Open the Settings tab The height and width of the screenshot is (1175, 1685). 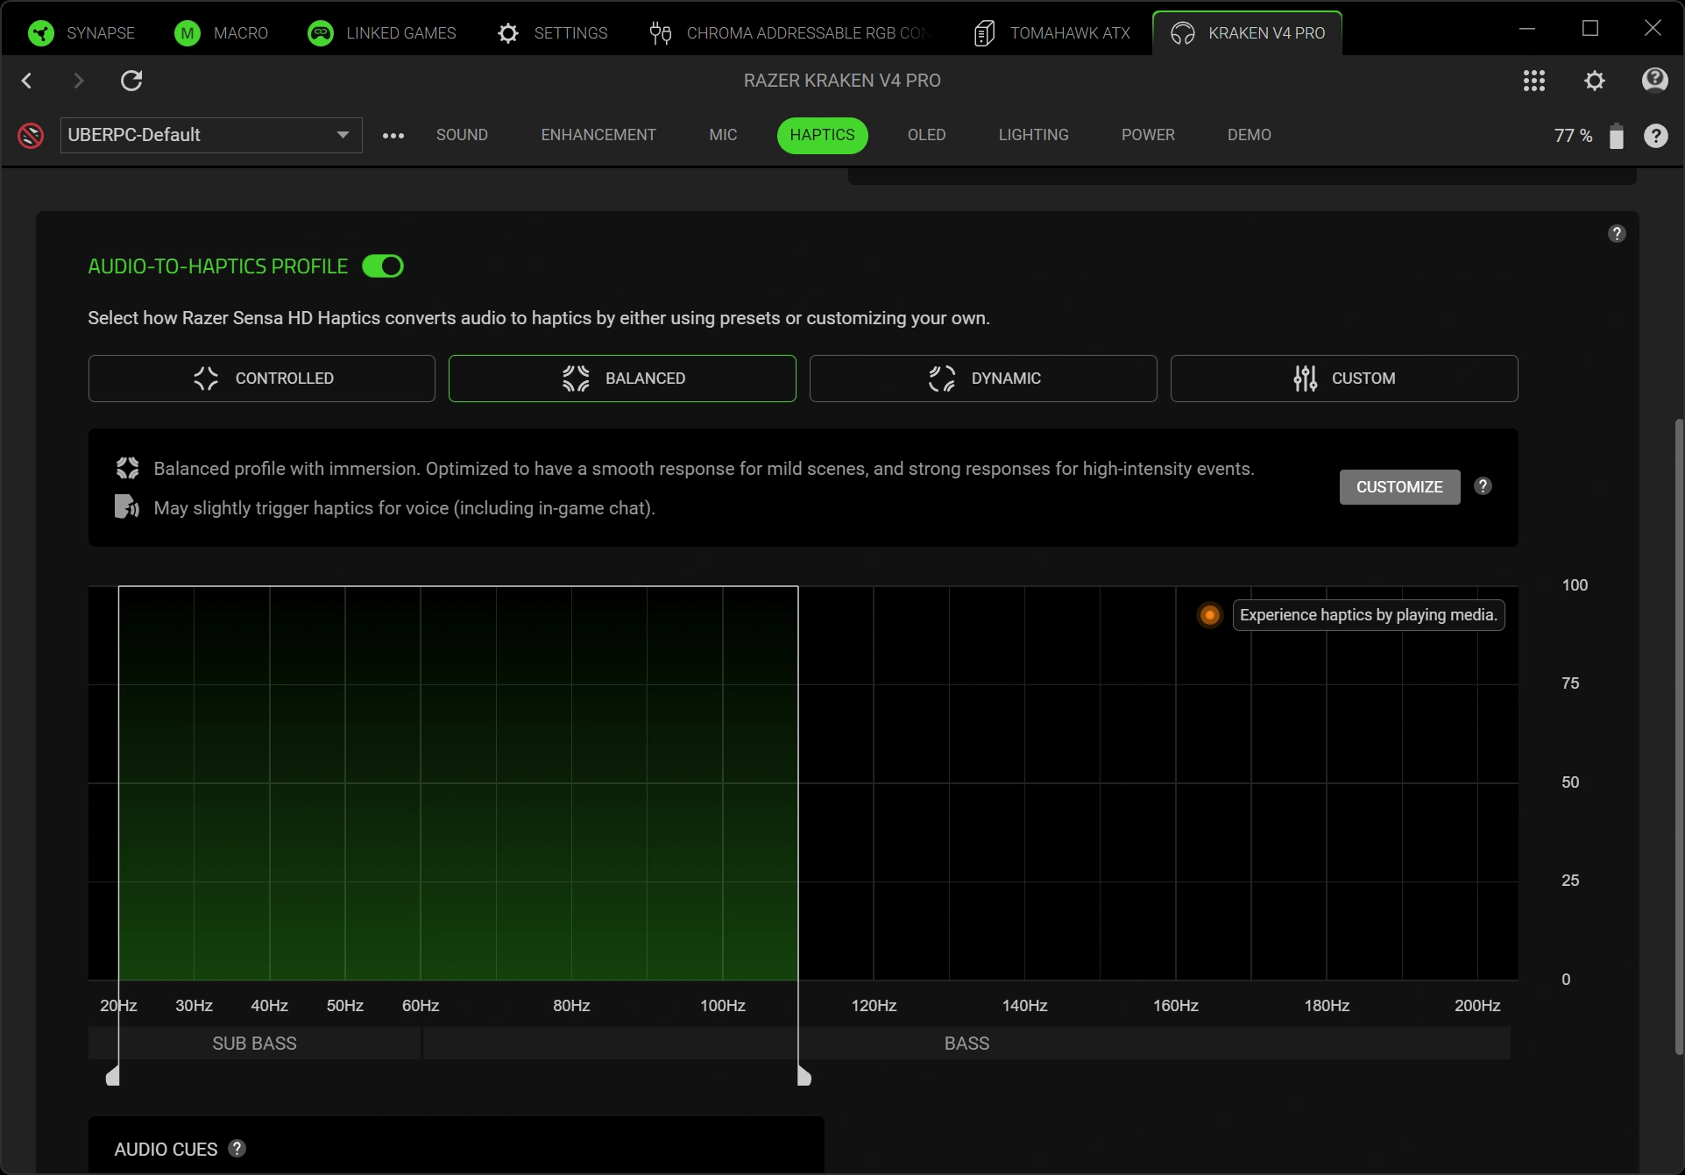[552, 33]
